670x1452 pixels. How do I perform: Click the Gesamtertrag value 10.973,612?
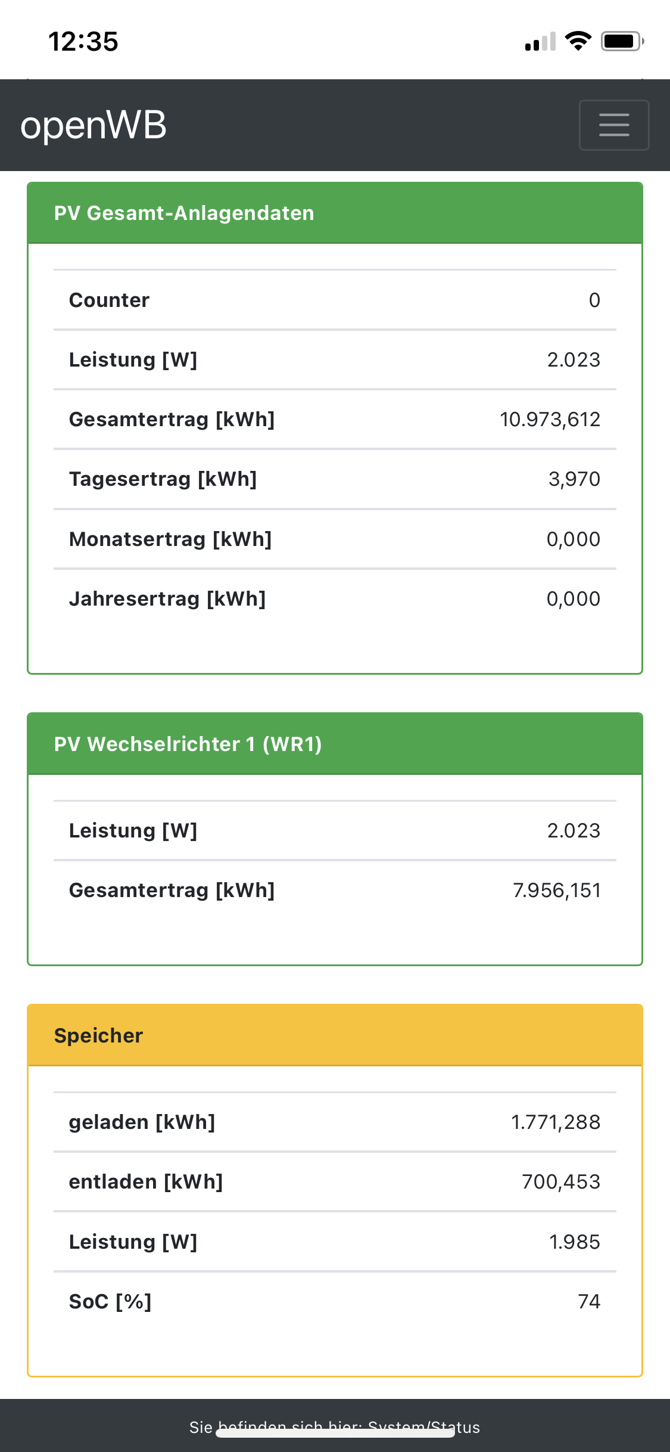pyautogui.click(x=550, y=419)
